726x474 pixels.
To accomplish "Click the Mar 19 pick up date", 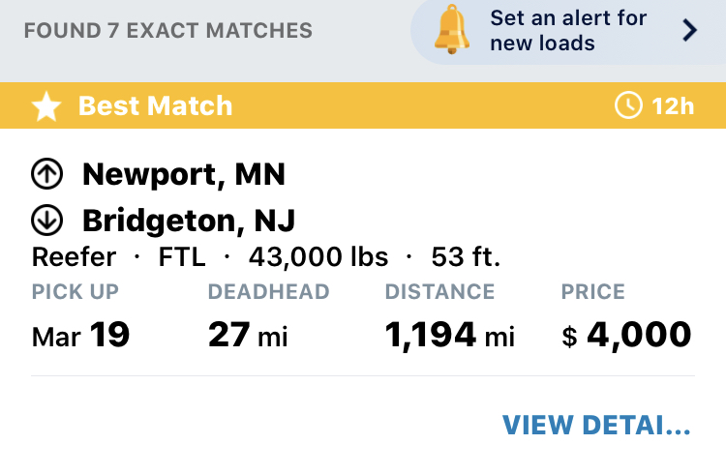I will (80, 335).
